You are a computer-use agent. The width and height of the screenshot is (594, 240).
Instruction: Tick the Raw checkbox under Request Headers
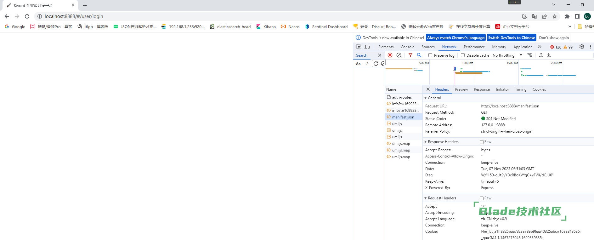pyautogui.click(x=482, y=198)
